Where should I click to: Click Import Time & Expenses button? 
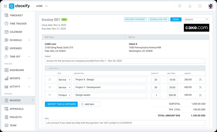pyautogui.click(x=61, y=104)
